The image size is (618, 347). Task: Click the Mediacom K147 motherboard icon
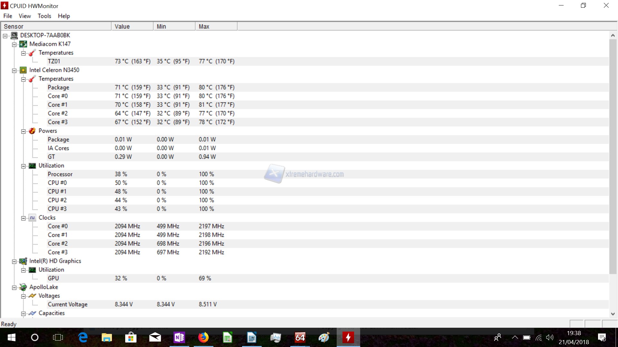point(23,44)
